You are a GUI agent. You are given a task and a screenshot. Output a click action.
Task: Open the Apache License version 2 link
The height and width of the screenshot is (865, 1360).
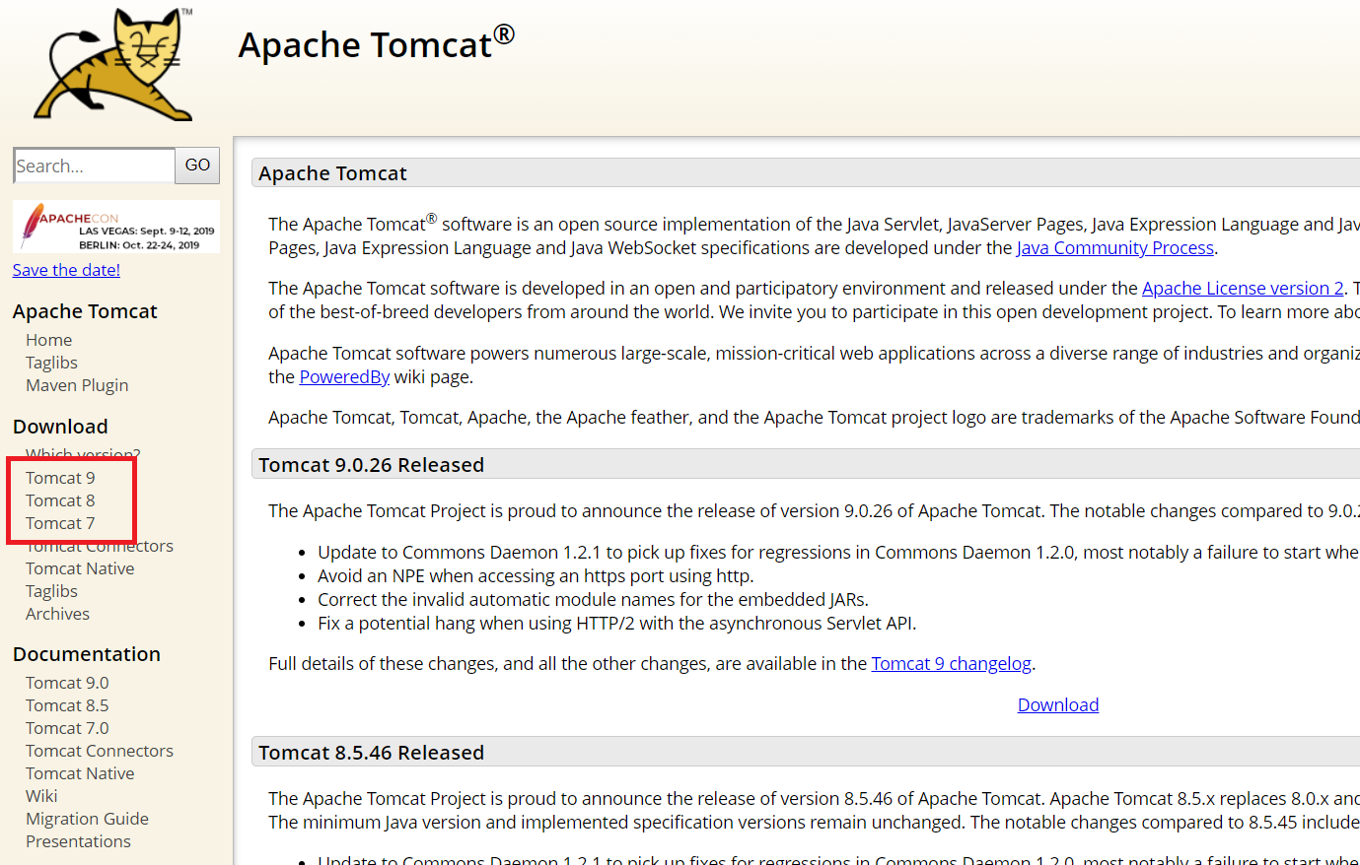click(x=1243, y=289)
